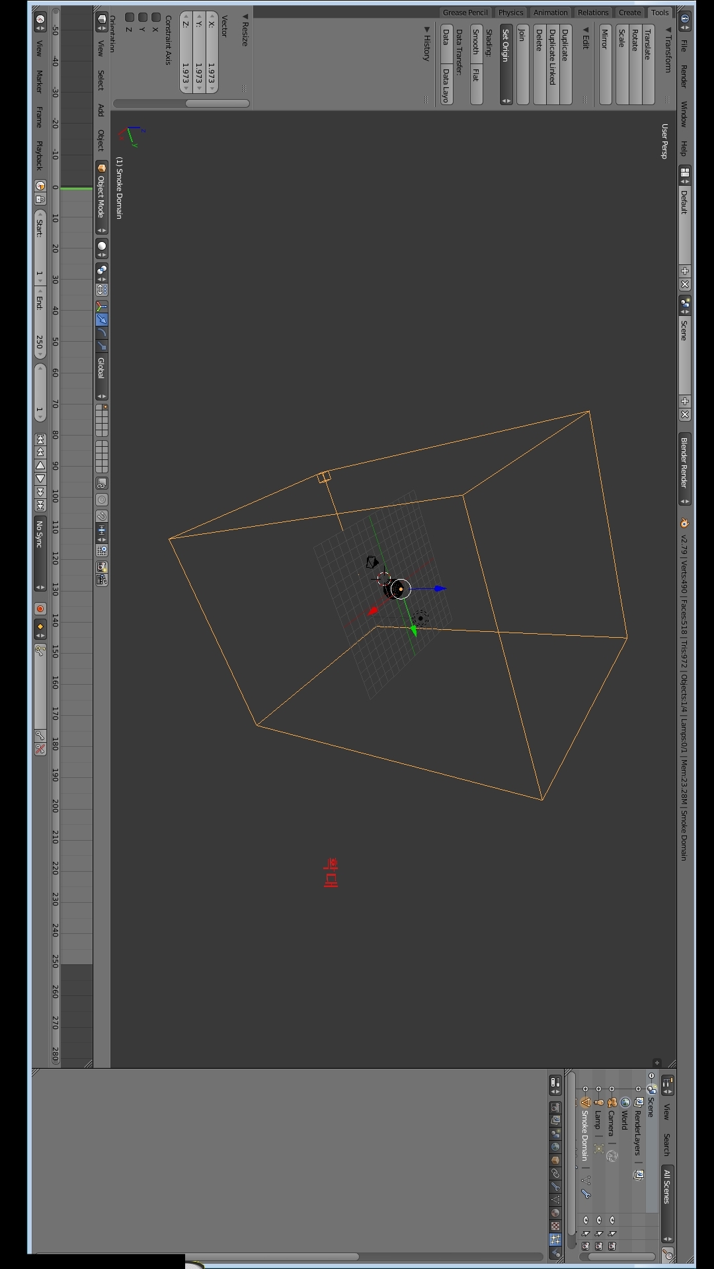
Task: Toggle snap magnet in 3D view header
Action: pos(102,517)
